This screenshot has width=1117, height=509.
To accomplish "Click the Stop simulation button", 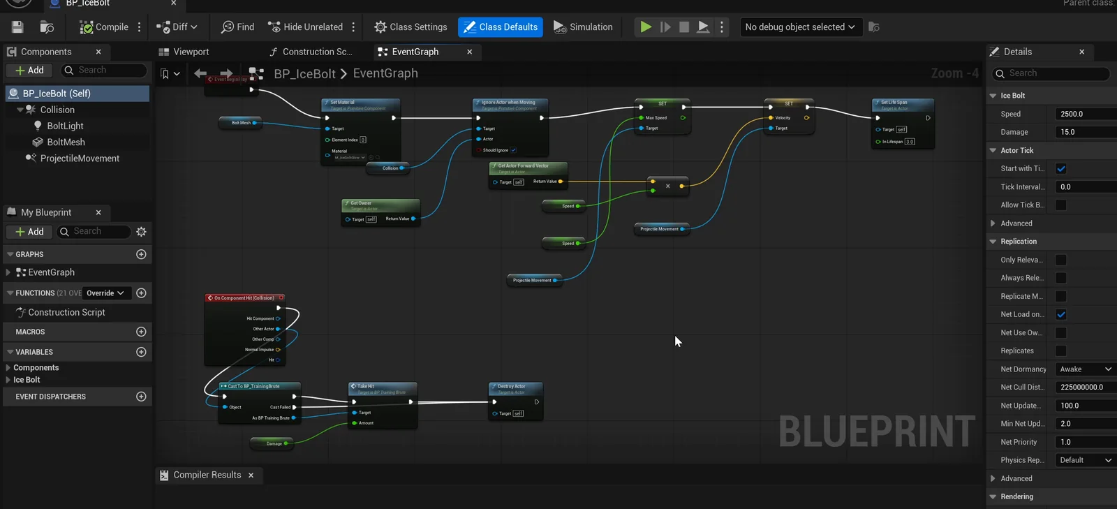I will [x=684, y=27].
